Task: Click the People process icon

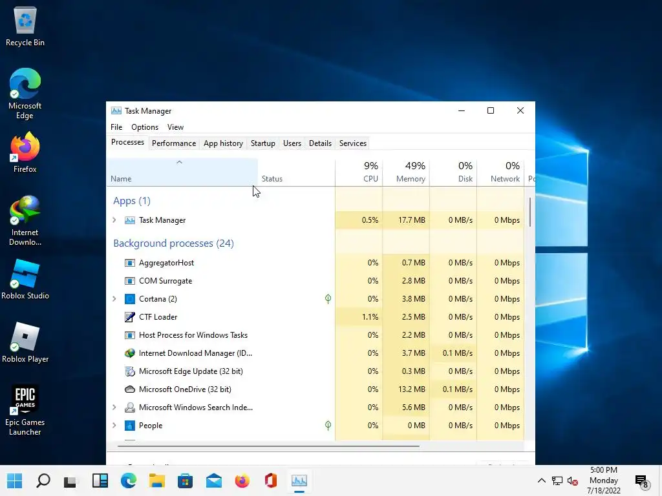Action: point(129,426)
